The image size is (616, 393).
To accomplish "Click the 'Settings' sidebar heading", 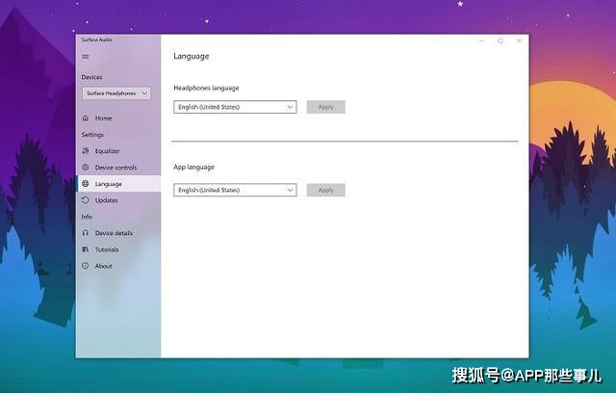I will click(x=92, y=135).
